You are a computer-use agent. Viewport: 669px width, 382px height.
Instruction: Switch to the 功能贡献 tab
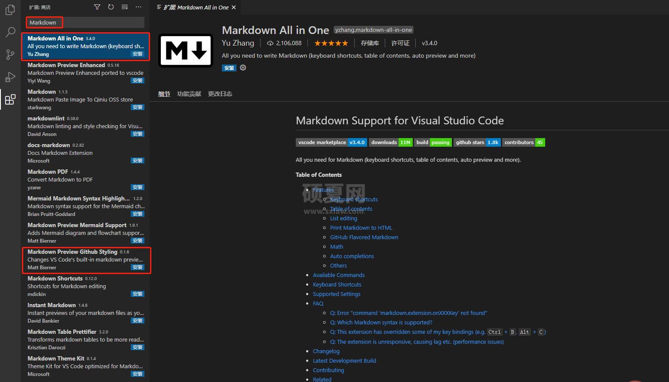(189, 94)
